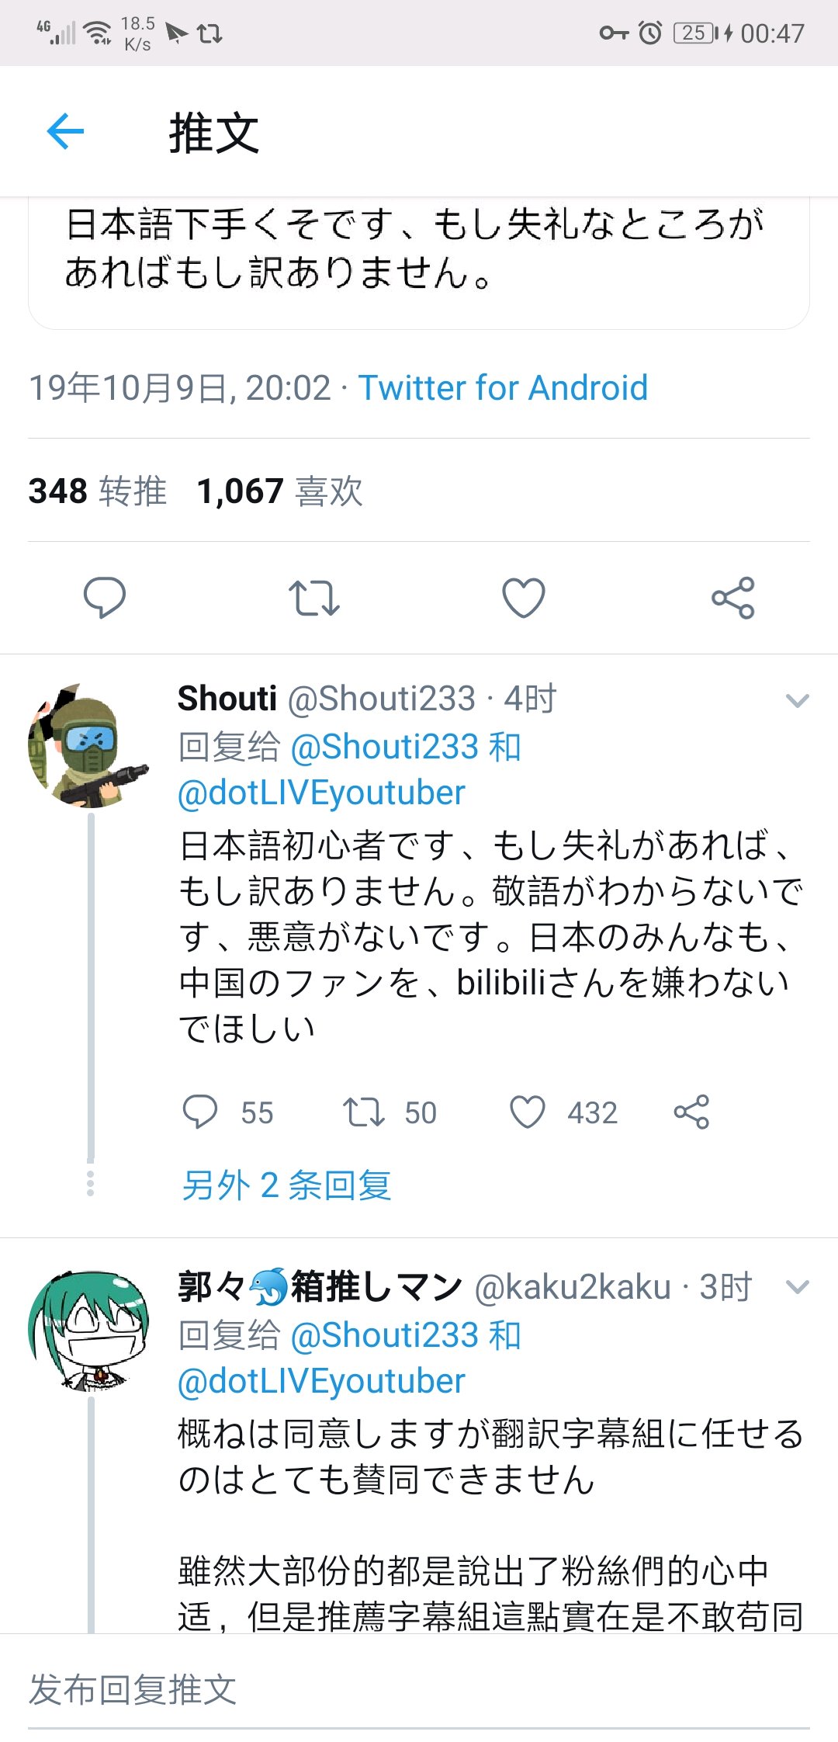Open options chevron on kaku2kaku's tweet
838x1742 pixels.
coord(797,1288)
